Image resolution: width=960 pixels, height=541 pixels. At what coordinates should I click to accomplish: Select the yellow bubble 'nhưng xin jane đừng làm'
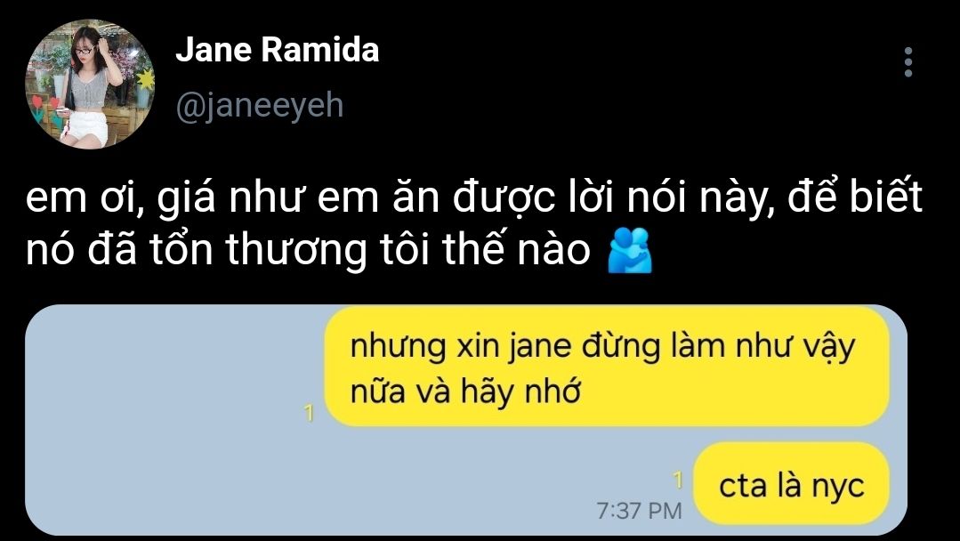(x=607, y=366)
